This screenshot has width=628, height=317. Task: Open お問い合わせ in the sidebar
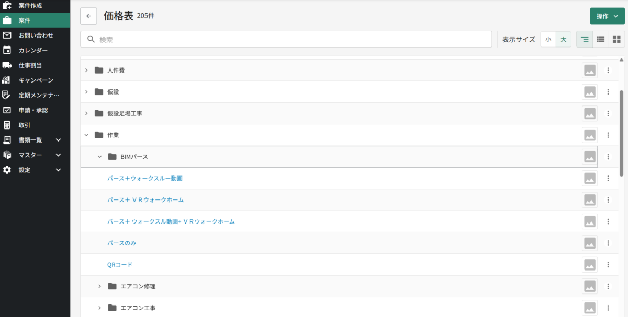pyautogui.click(x=36, y=36)
